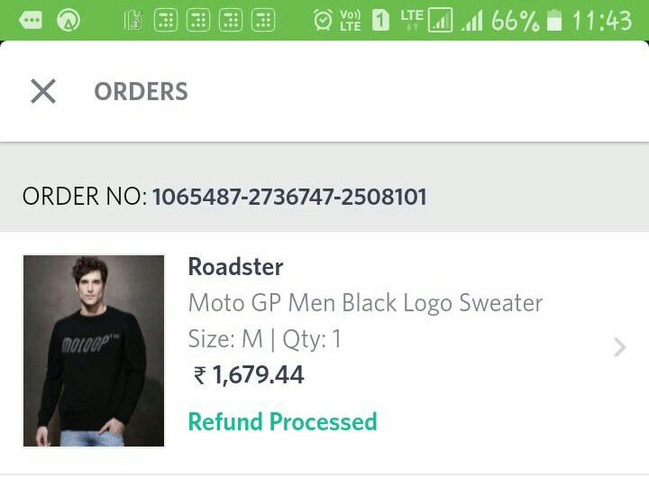Select the order number 1065487-2736747-2508101
649x479 pixels.
point(289,197)
